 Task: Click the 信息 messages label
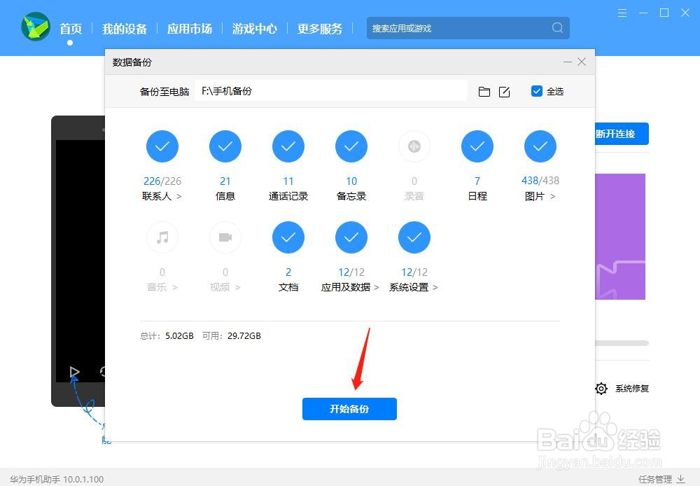point(225,196)
